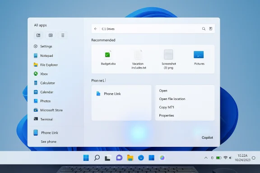Click the Phon ne L search text field
Screen dimensions: 260x173
(98, 81)
